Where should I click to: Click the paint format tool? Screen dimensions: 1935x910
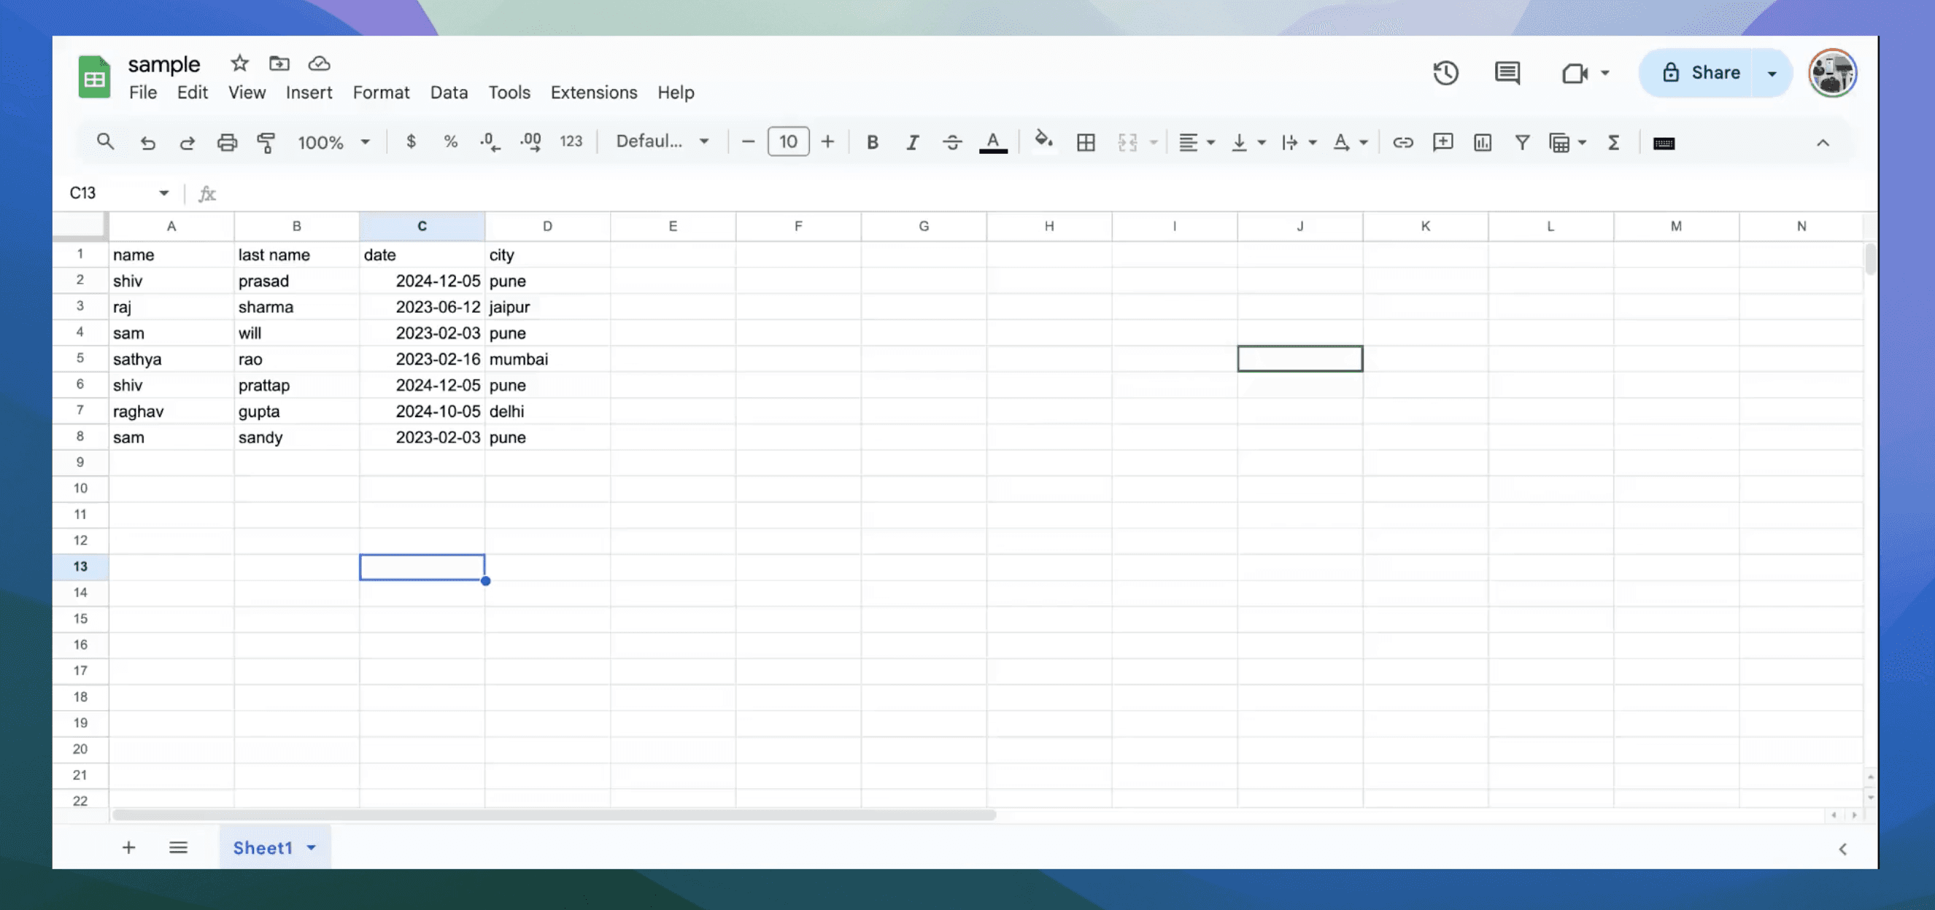[266, 142]
